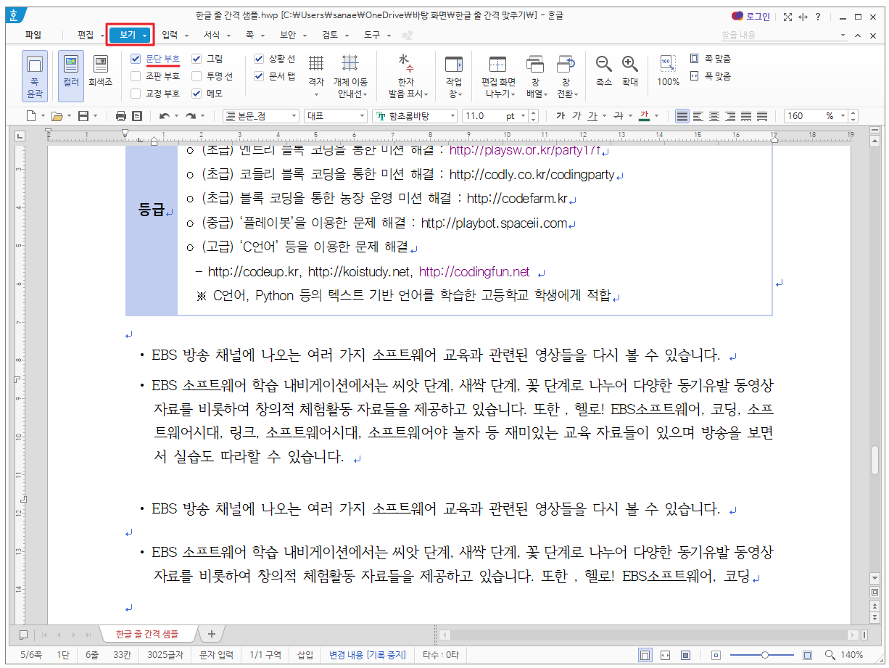Zoom out with the 축소 magnifier

click(604, 71)
